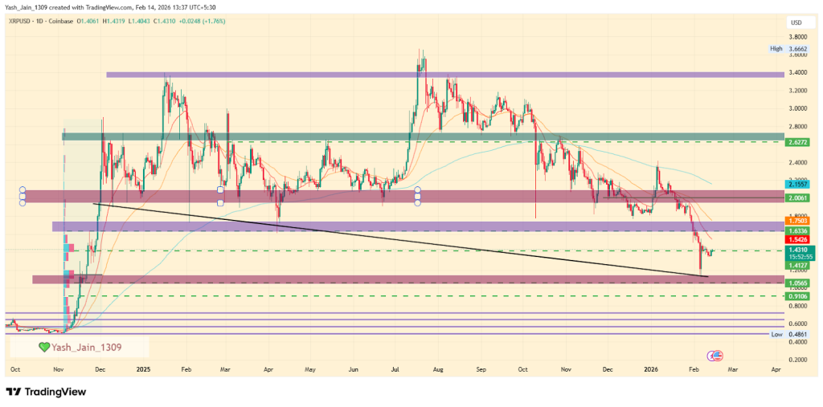The image size is (823, 407).
Task: Click the current price label 1.4310
Action: point(797,250)
